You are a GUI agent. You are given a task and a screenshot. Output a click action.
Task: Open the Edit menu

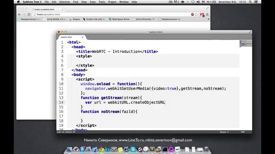(54, 2)
